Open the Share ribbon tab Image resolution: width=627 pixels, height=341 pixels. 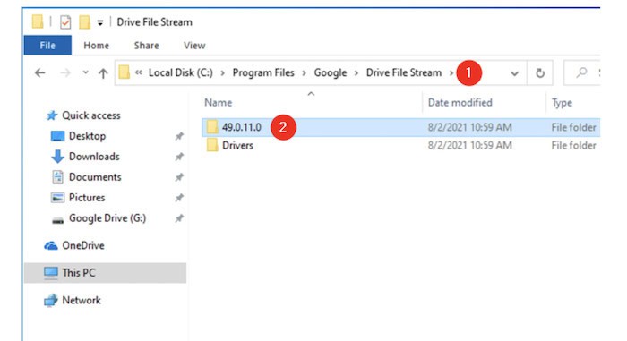tap(146, 45)
